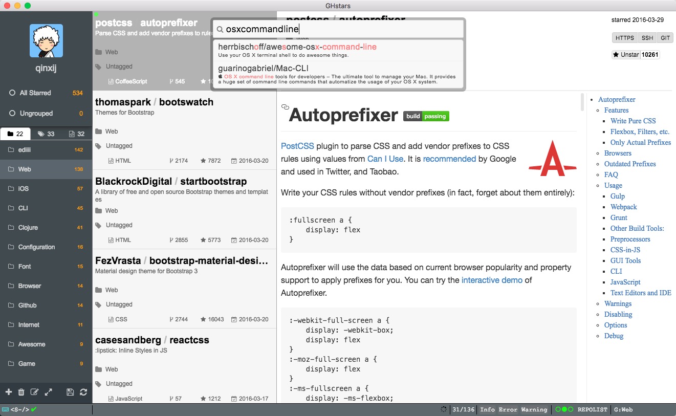Open the Github group
Screen dimensions: 676x416
click(46, 305)
